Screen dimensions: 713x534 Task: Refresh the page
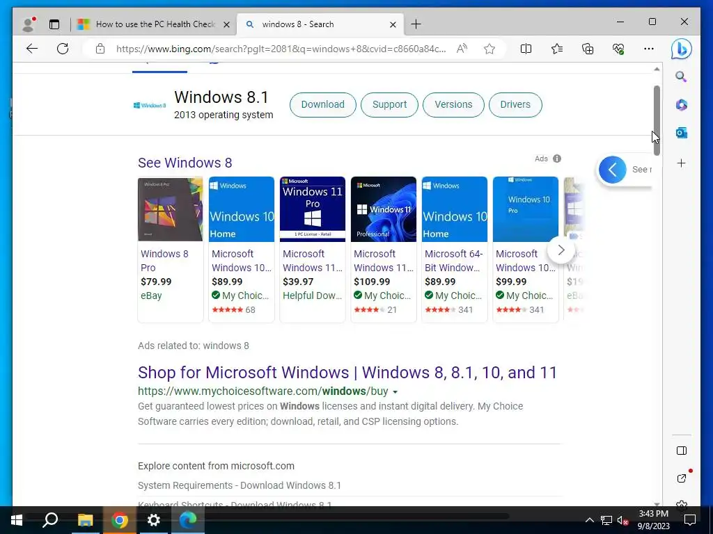[x=63, y=49]
